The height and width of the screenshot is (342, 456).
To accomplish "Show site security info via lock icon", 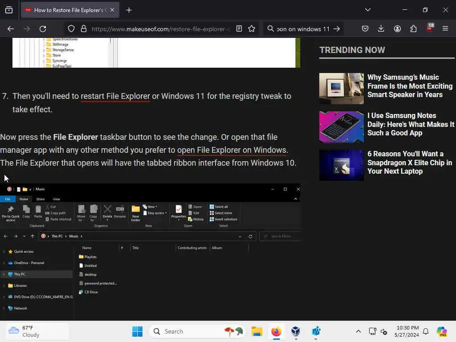I will (84, 29).
